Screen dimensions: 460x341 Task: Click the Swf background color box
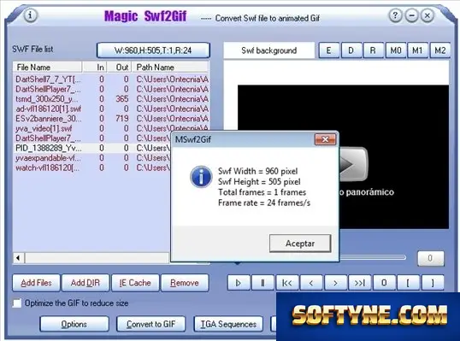pos(269,50)
